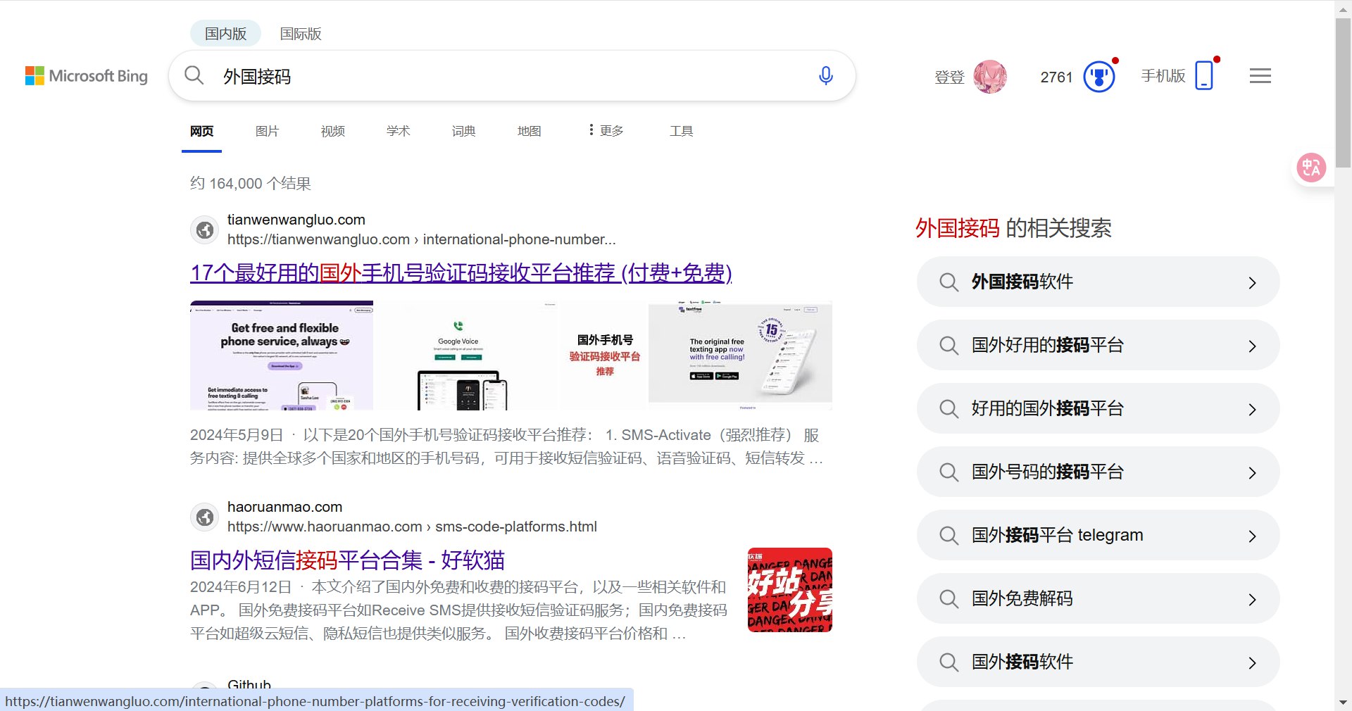This screenshot has width=1352, height=711.
Task: Click the user profile avatar
Action: [989, 77]
